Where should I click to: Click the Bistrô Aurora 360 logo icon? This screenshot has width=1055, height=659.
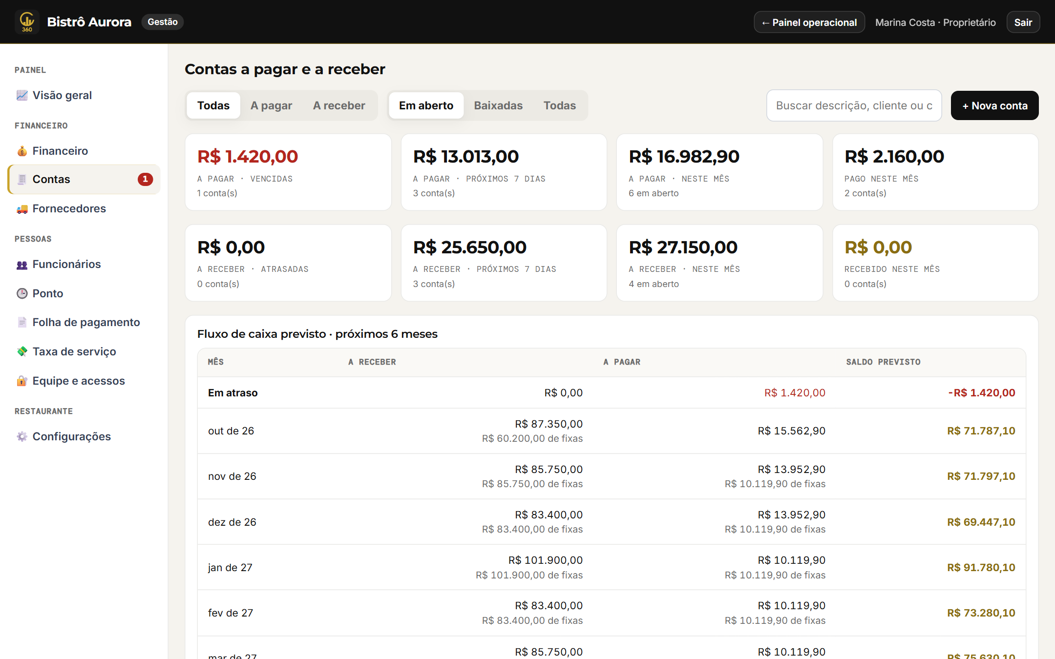click(27, 22)
